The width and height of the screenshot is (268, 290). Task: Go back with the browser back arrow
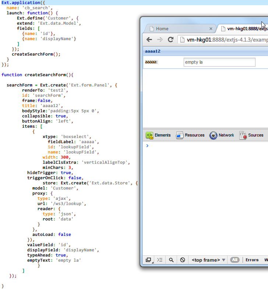[x=149, y=40]
